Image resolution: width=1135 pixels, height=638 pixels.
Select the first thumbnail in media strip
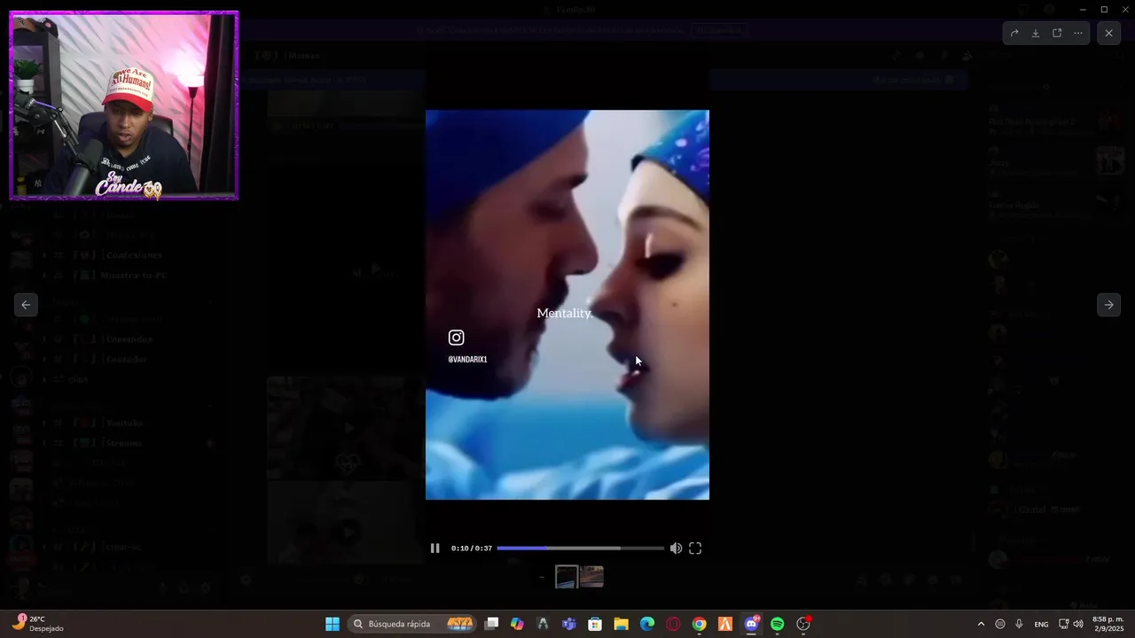coord(567,577)
